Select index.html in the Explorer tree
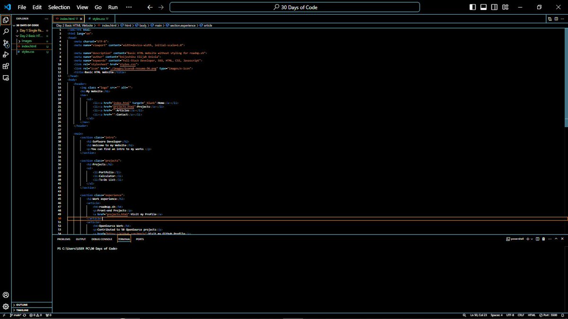 (32, 46)
